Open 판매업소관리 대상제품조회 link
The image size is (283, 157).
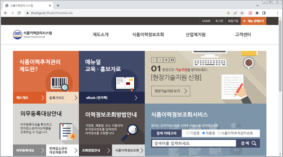(x=62, y=150)
